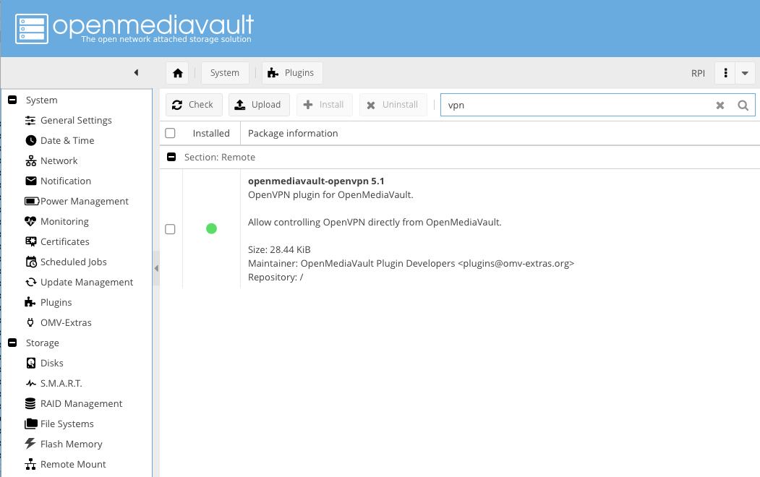Click the Plugins puzzle icon in sidebar

[x=30, y=302]
